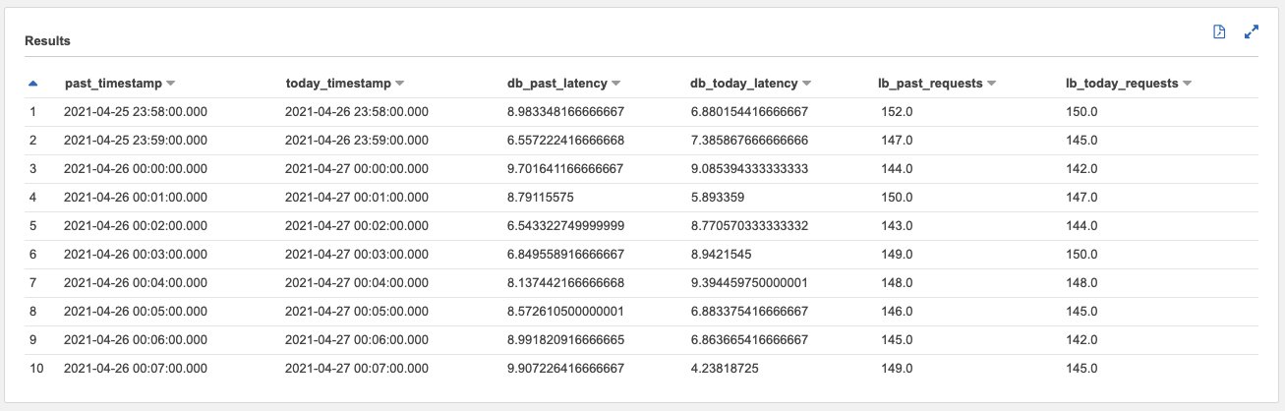The height and width of the screenshot is (411, 1285).
Task: Open db_today_latency column dropdown arrow
Action: coord(806,84)
